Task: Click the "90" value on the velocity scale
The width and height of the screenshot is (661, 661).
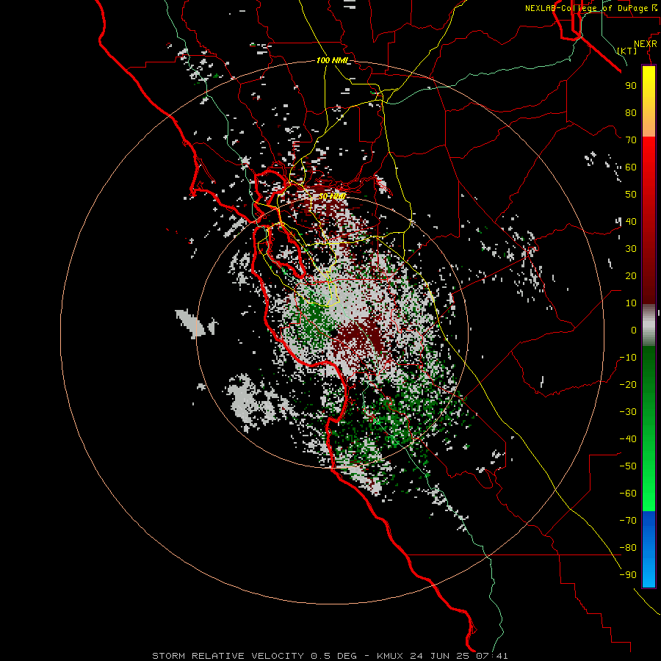Action: [631, 86]
